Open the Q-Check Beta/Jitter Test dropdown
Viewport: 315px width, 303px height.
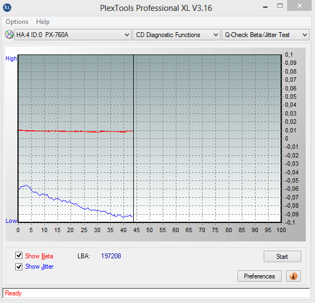[265, 35]
